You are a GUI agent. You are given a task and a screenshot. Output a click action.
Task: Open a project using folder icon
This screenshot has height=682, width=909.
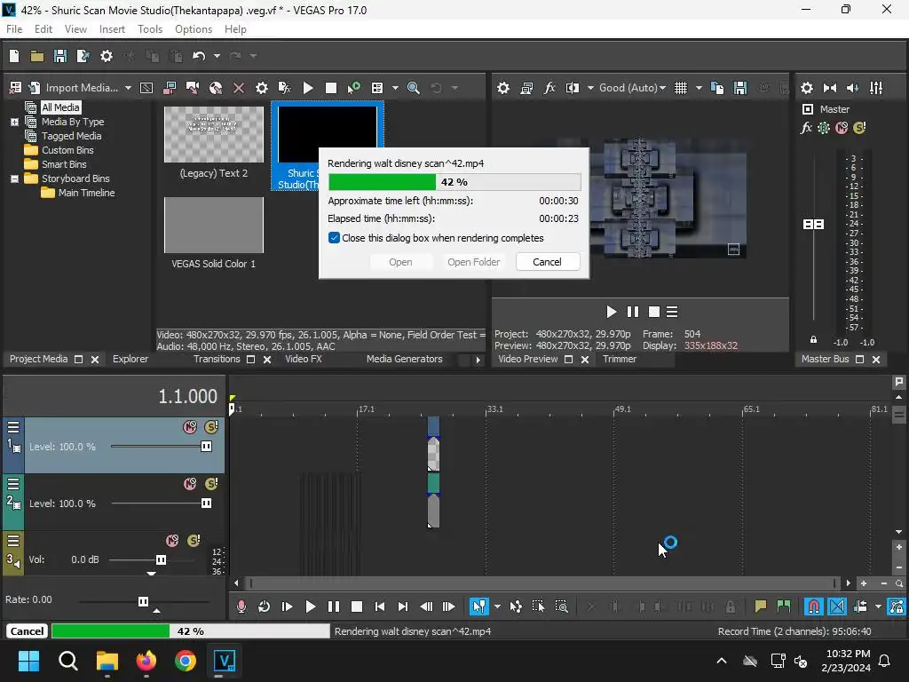point(37,56)
